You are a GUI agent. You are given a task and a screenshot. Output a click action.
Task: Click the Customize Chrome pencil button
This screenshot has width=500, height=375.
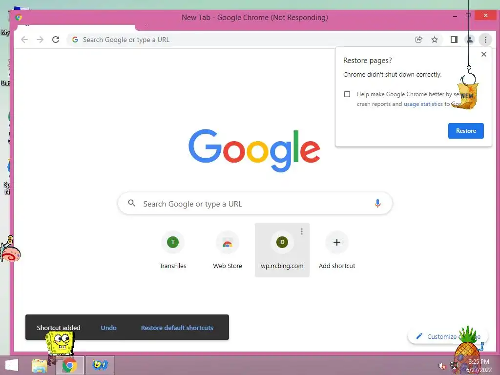coord(448,336)
